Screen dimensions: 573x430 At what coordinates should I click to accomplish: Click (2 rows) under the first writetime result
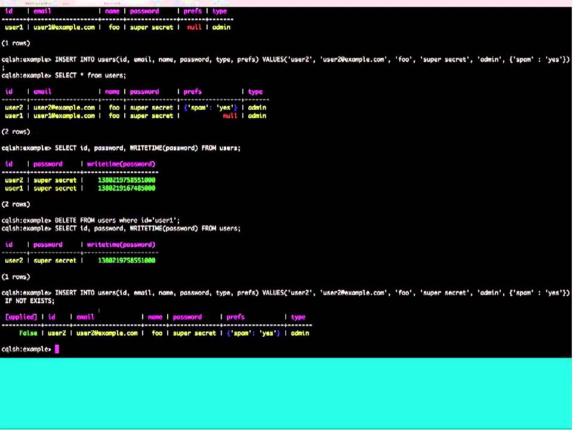(x=16, y=204)
